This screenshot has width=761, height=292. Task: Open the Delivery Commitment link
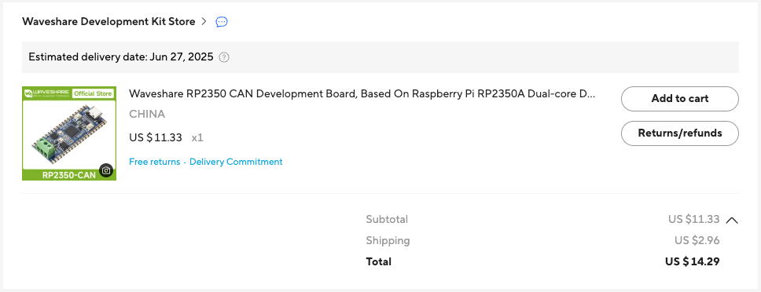point(236,162)
